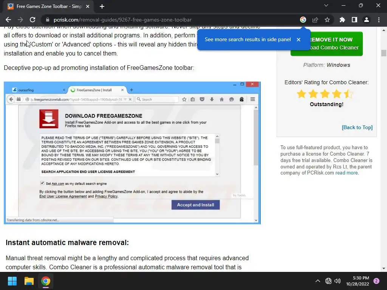This screenshot has height=290, width=387.
Task: Click the Chrome taskbar icon
Action: 46,281
